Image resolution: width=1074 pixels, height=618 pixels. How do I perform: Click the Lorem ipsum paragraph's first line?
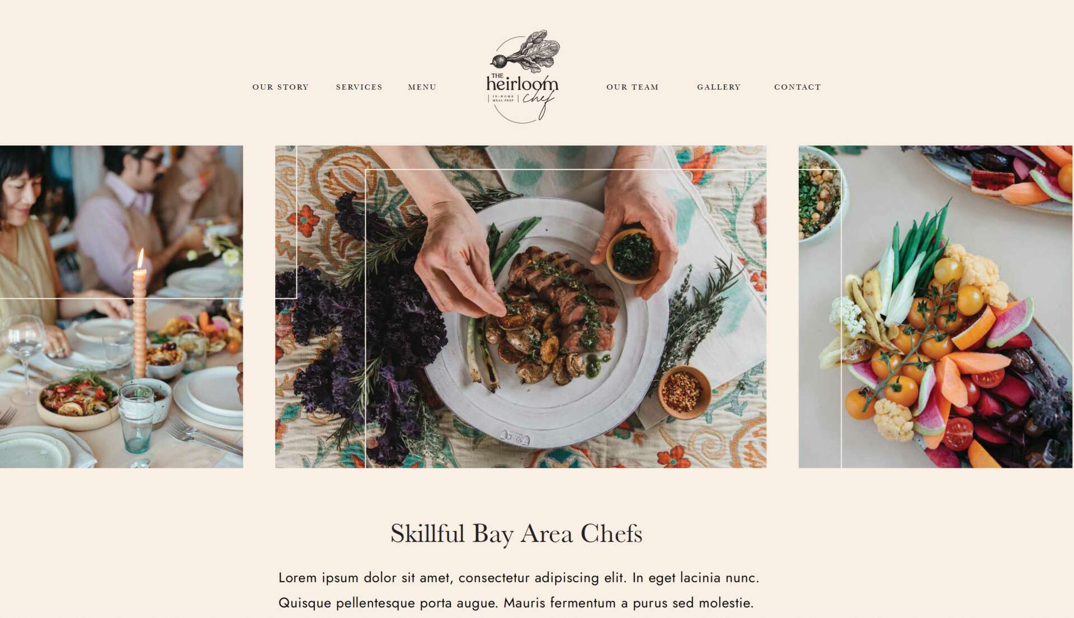point(519,578)
